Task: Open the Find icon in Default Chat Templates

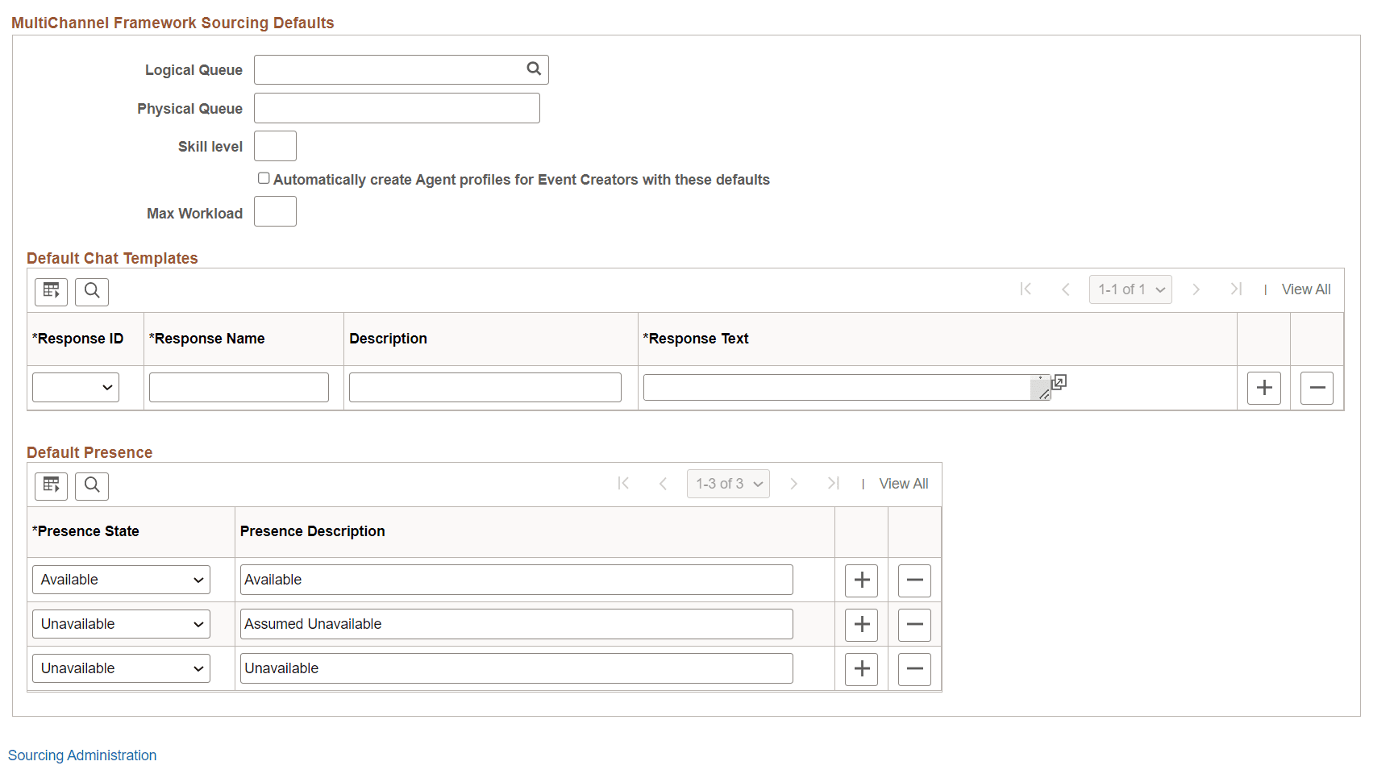Action: [x=91, y=292]
